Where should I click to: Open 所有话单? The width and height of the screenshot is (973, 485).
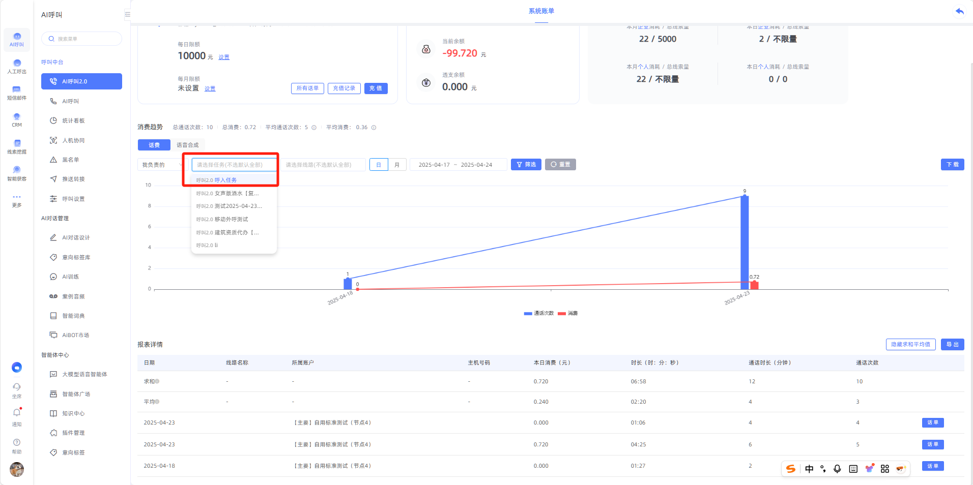click(x=307, y=88)
